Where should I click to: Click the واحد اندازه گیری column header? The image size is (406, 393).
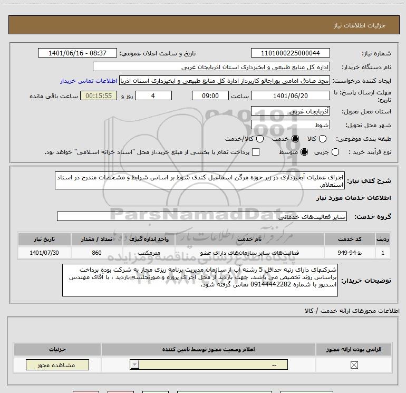(x=149, y=239)
